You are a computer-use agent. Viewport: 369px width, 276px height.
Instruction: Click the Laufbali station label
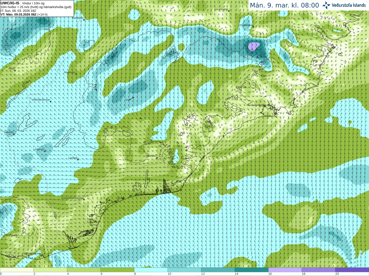73,158
